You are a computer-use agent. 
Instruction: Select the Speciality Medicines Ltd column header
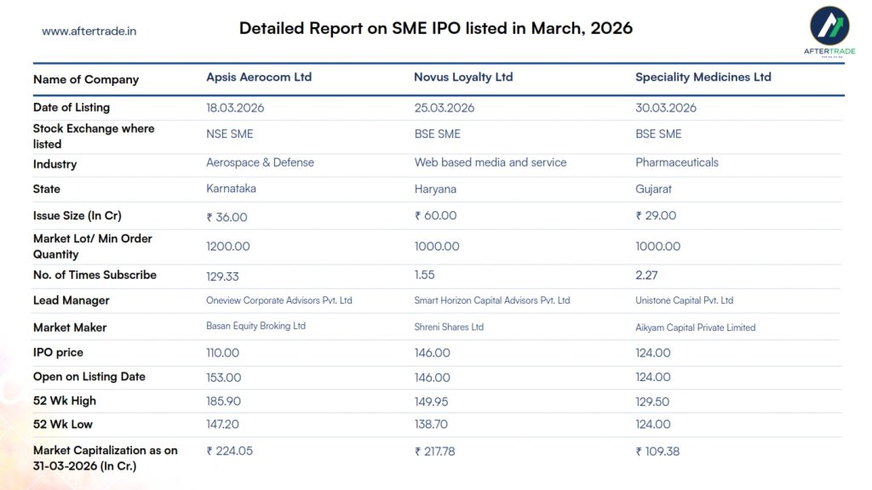click(703, 77)
